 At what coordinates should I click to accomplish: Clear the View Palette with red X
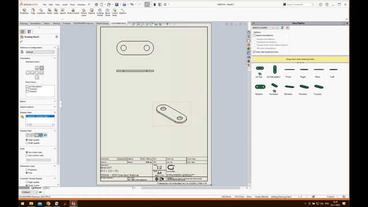point(287,28)
